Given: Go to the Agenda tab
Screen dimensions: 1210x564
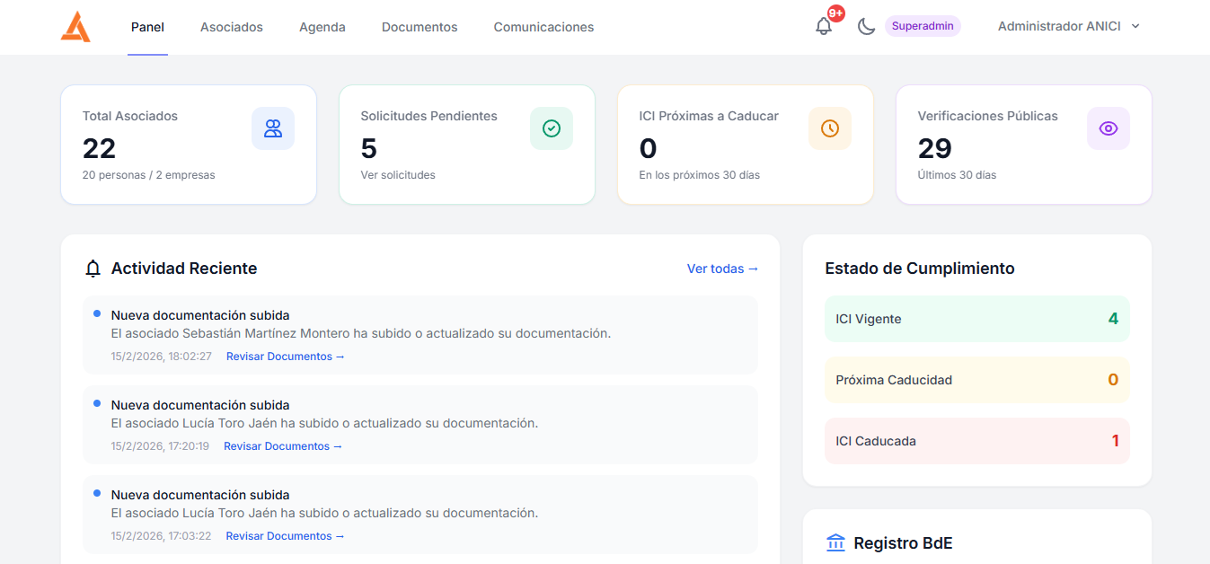Looking at the screenshot, I should (322, 27).
